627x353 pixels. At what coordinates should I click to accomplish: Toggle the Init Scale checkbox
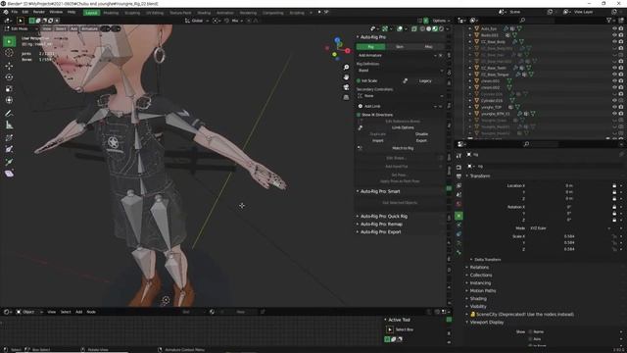359,80
